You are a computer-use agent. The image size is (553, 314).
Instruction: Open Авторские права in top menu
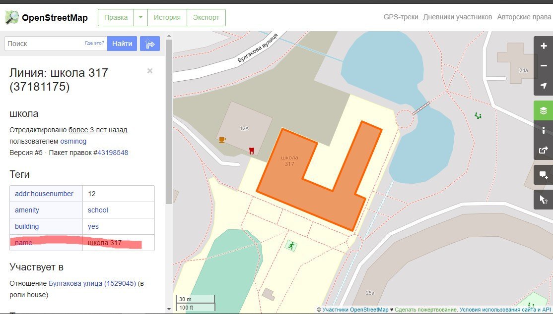click(524, 17)
